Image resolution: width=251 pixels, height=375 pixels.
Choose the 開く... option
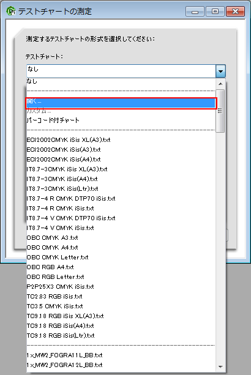click(x=121, y=103)
